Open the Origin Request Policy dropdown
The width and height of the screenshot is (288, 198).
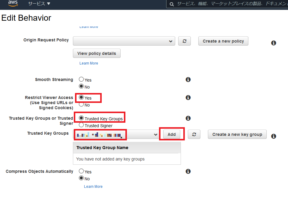click(x=124, y=41)
